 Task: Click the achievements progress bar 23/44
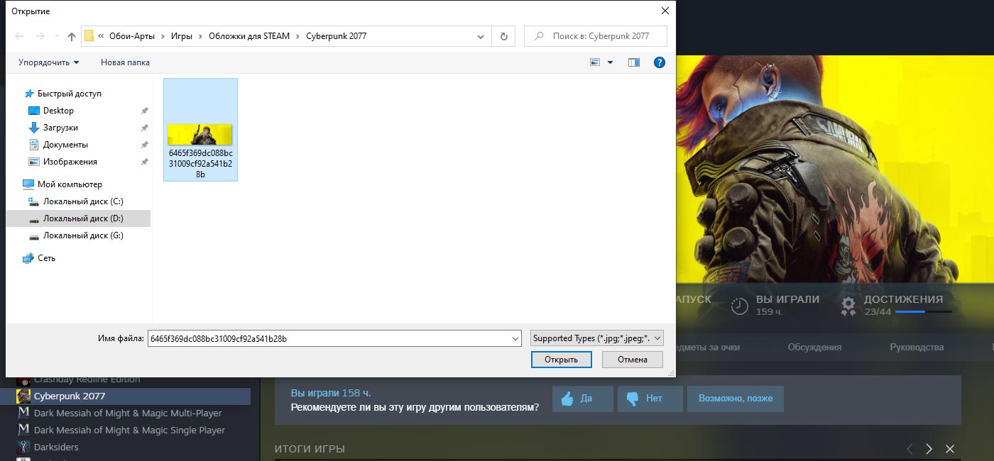click(x=924, y=311)
